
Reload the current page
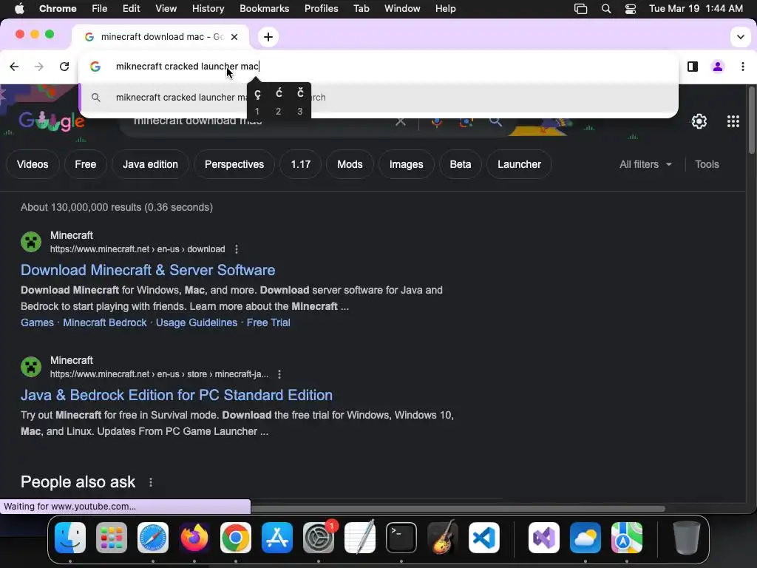64,67
